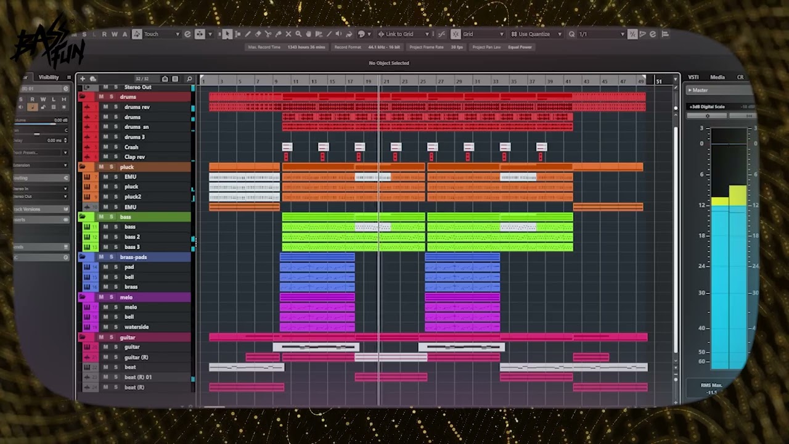The width and height of the screenshot is (789, 444).
Task: Click the Snap to Zero Crossing icon
Action: 441,34
